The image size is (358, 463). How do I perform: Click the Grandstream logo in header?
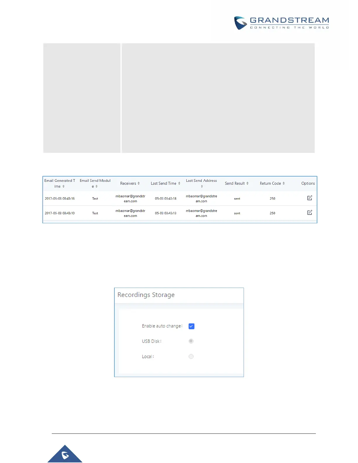coord(281,23)
